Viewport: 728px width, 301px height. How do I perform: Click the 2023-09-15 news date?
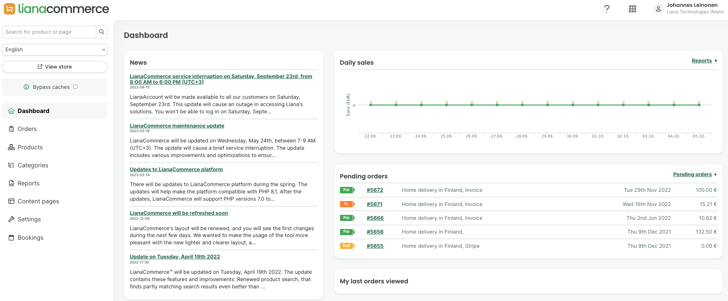(x=140, y=87)
